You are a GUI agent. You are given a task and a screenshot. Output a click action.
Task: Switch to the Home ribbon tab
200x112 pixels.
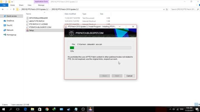click(12, 5)
